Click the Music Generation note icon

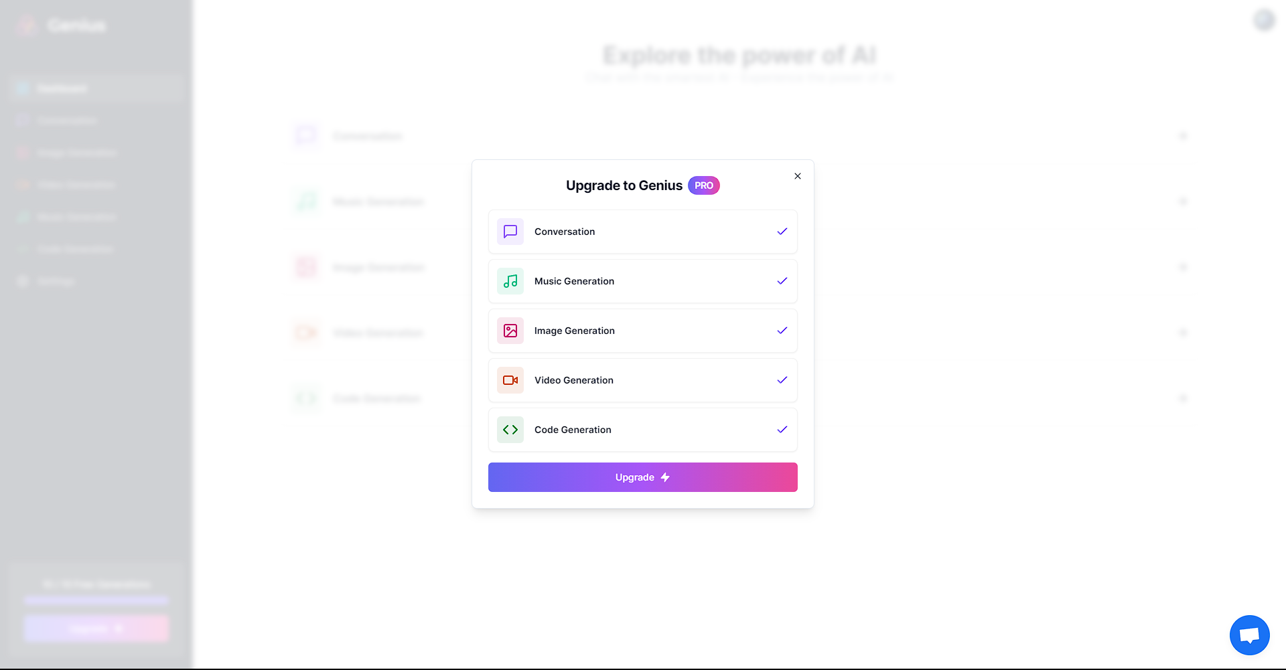[510, 281]
